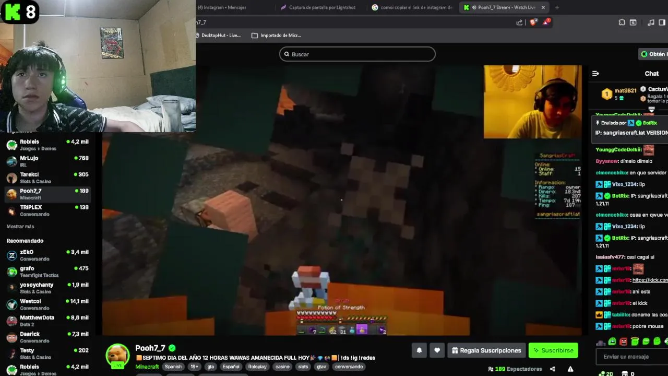Click the 189 Espectadores viewer count
Screen dimensions: 668x376
point(515,369)
